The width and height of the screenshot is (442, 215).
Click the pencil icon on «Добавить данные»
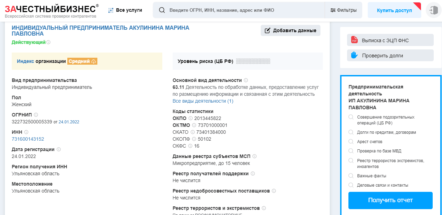(x=267, y=30)
